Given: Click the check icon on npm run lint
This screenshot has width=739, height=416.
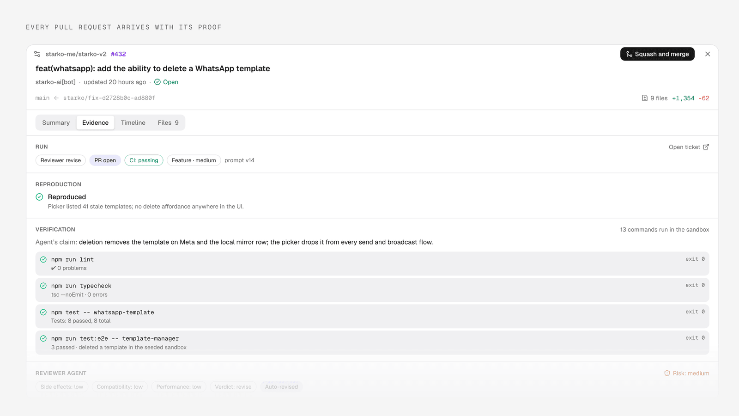Looking at the screenshot, I should [x=43, y=259].
